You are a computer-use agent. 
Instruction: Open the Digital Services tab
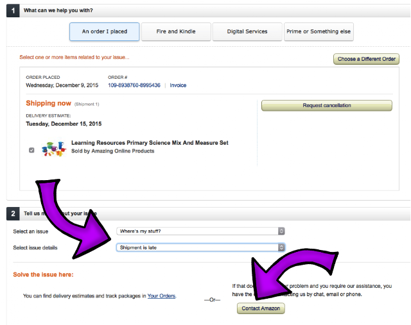247,31
